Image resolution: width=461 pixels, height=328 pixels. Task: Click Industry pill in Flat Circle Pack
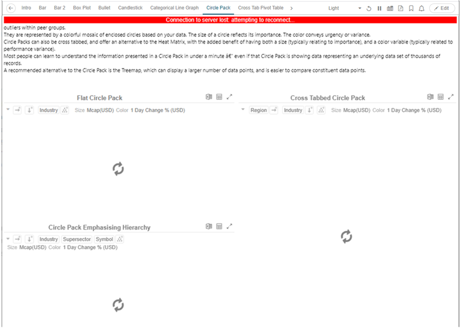(x=49, y=110)
